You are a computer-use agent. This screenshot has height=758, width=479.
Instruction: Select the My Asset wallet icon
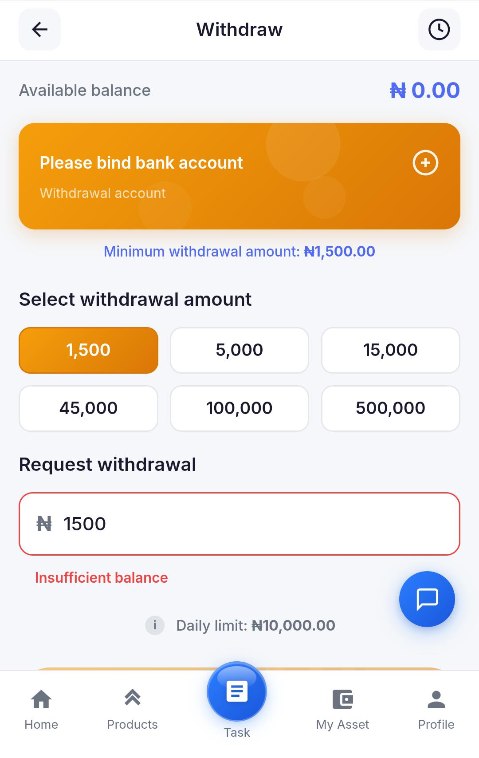coord(342,699)
